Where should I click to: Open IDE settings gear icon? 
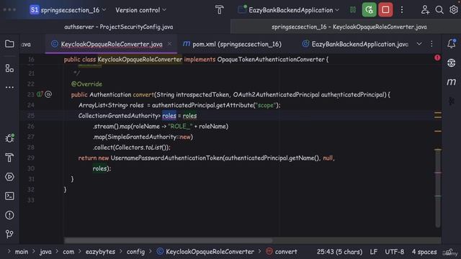(454, 9)
